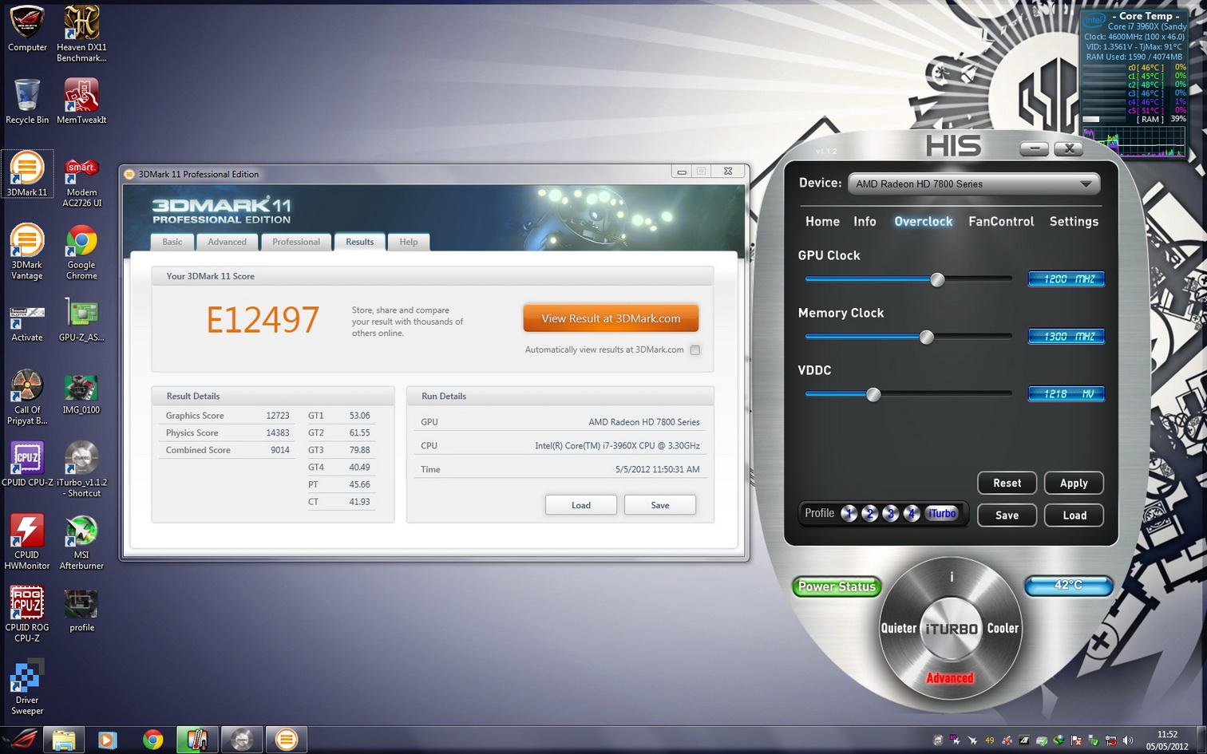This screenshot has width=1207, height=754.
Task: Select profile 1 in HIS iTurbo
Action: [x=849, y=514]
